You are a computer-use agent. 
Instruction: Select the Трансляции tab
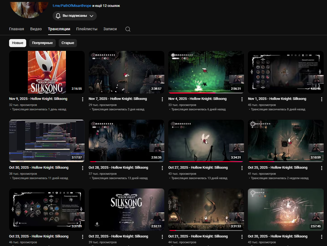click(59, 29)
